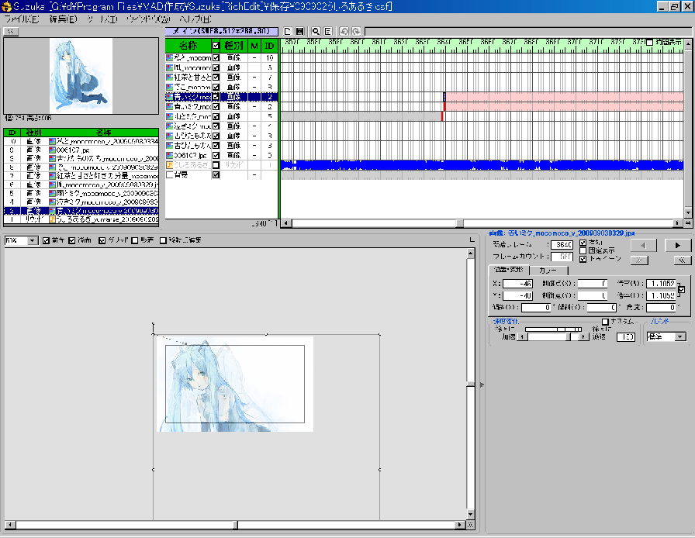This screenshot has height=538, width=695.
Task: Enable the checkbox of the grayed audio layer
Action: coord(216,165)
